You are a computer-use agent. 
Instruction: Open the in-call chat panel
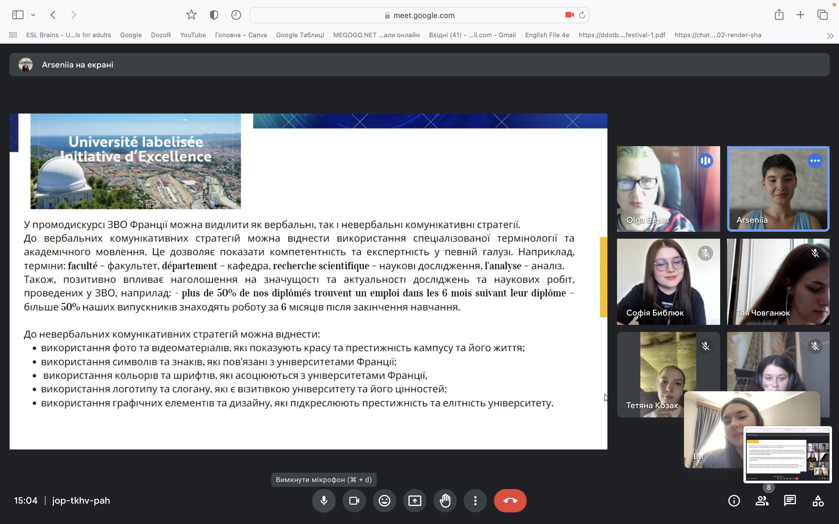click(x=790, y=500)
